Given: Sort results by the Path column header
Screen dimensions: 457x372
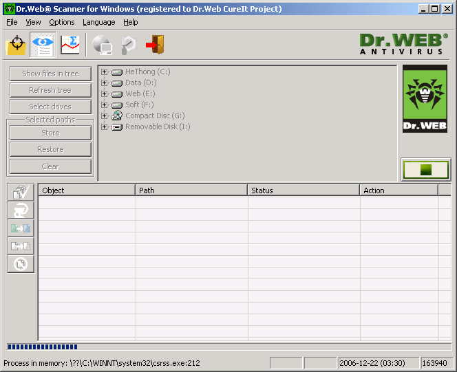Looking at the screenshot, I should click(x=191, y=190).
